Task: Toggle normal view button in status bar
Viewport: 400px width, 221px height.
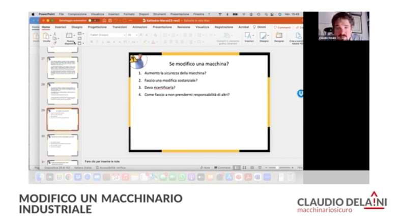Action: (x=237, y=168)
